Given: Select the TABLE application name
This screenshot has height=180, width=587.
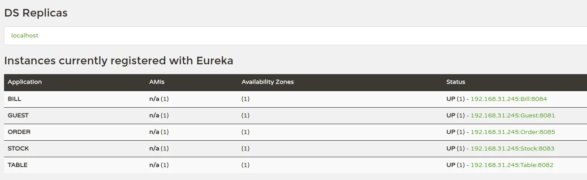Looking at the screenshot, I should [17, 165].
